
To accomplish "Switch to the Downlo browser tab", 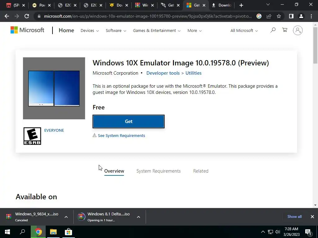I will (222, 5).
